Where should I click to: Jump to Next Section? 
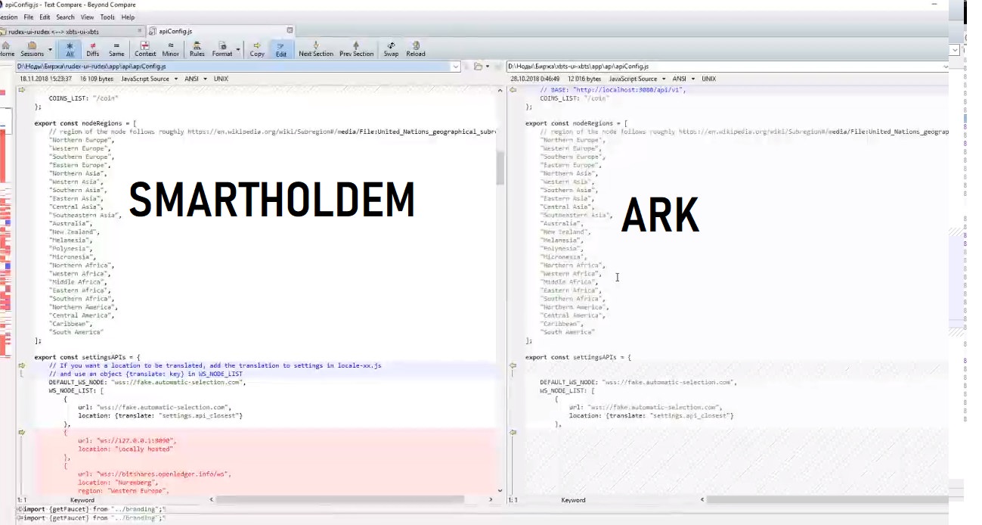[x=316, y=49]
